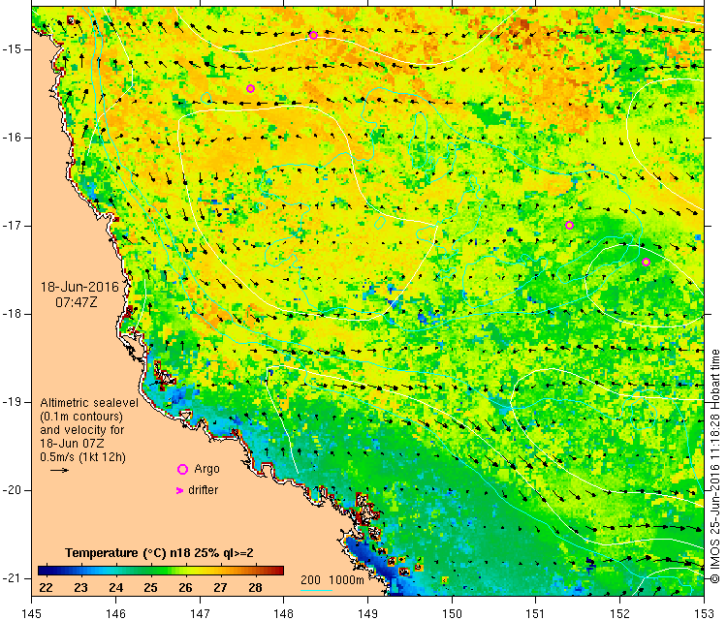Screen dimensions: 727x620
Task: Click the IMOS copyright timestamp text
Action: click(x=715, y=466)
